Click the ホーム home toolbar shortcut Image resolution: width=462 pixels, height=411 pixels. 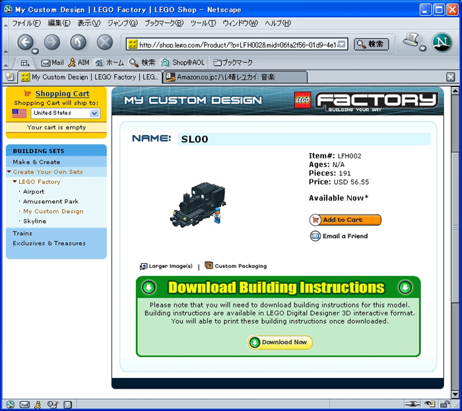coord(110,63)
